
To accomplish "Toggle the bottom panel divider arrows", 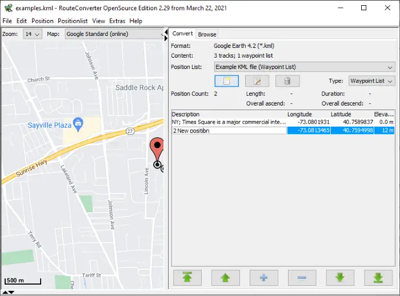I will [x=9, y=292].
